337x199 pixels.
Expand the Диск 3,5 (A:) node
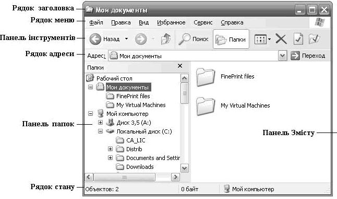coord(100,122)
